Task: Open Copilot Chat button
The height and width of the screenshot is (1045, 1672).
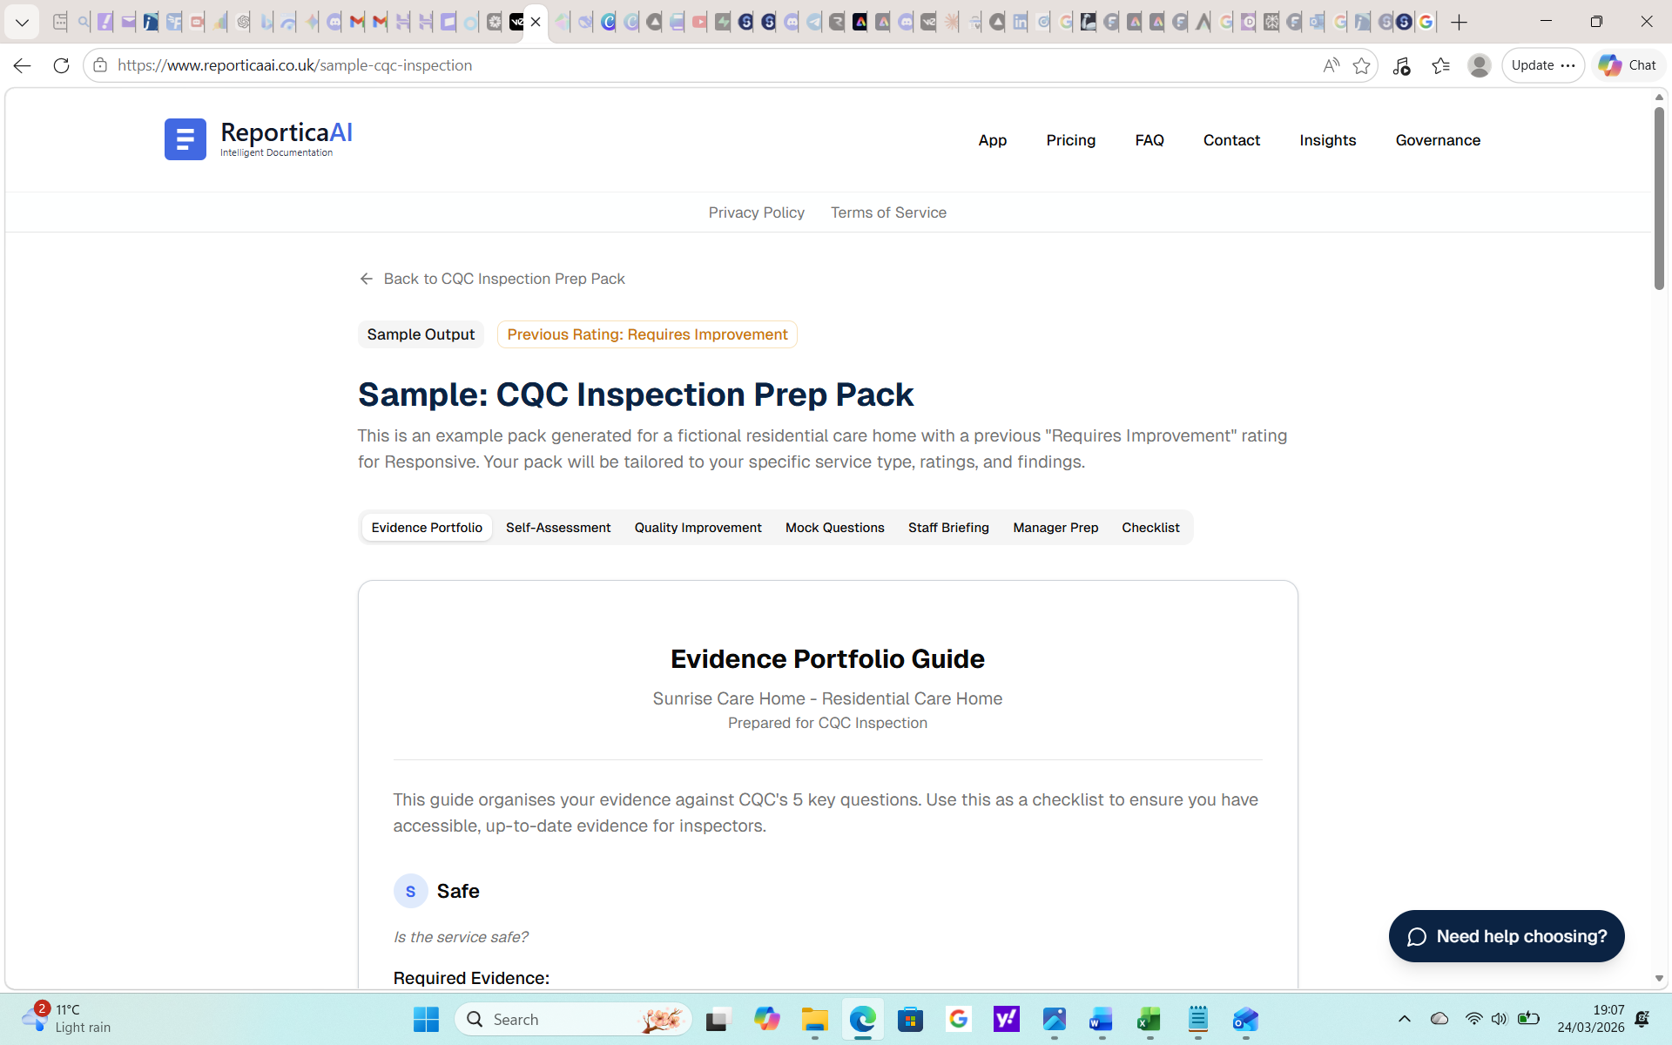Action: pyautogui.click(x=1627, y=65)
